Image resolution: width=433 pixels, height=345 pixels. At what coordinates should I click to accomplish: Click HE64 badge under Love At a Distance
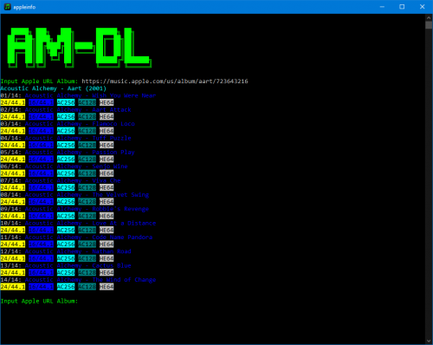point(107,230)
